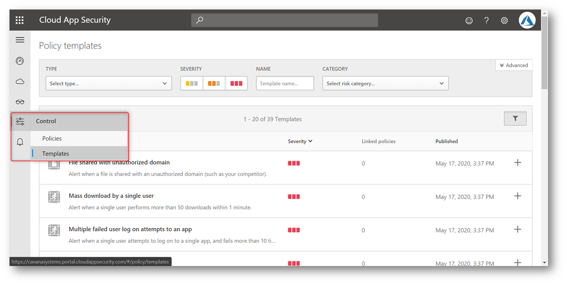The height and width of the screenshot is (285, 567).
Task: Open File shared with unauthorized domain template
Action: (119, 162)
